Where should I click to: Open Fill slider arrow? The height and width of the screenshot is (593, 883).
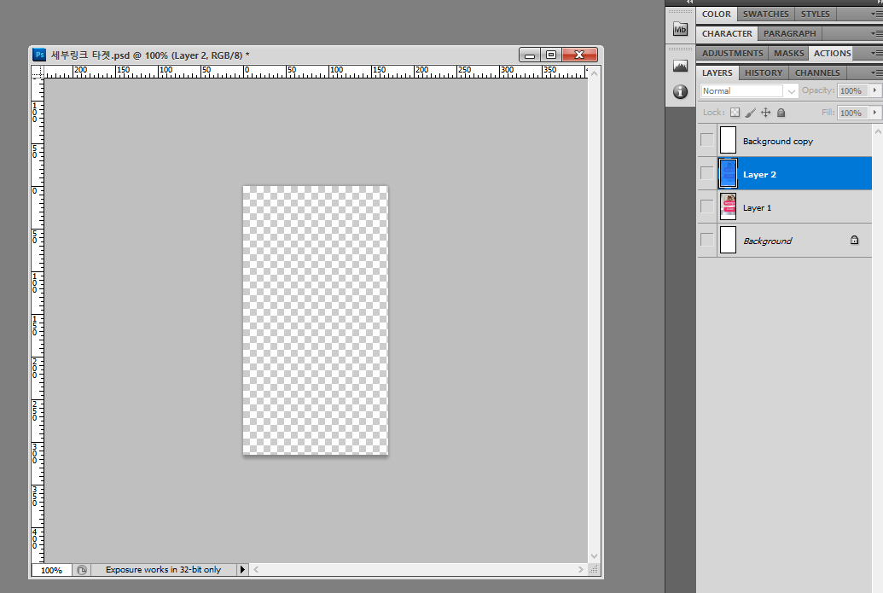point(874,113)
